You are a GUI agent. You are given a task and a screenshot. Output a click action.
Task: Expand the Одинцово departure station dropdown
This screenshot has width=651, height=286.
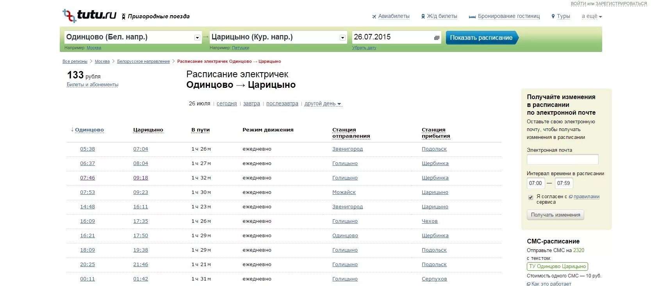[197, 37]
